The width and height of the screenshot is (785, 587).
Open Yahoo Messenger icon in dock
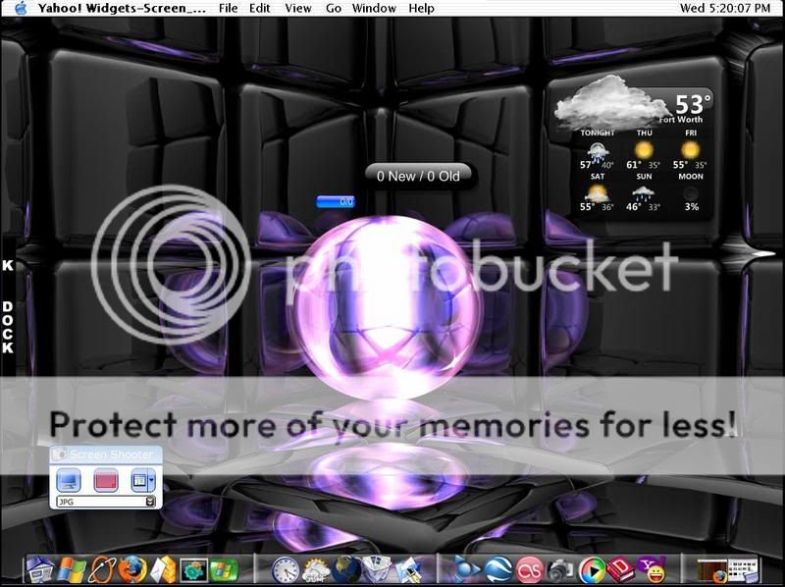click(651, 569)
